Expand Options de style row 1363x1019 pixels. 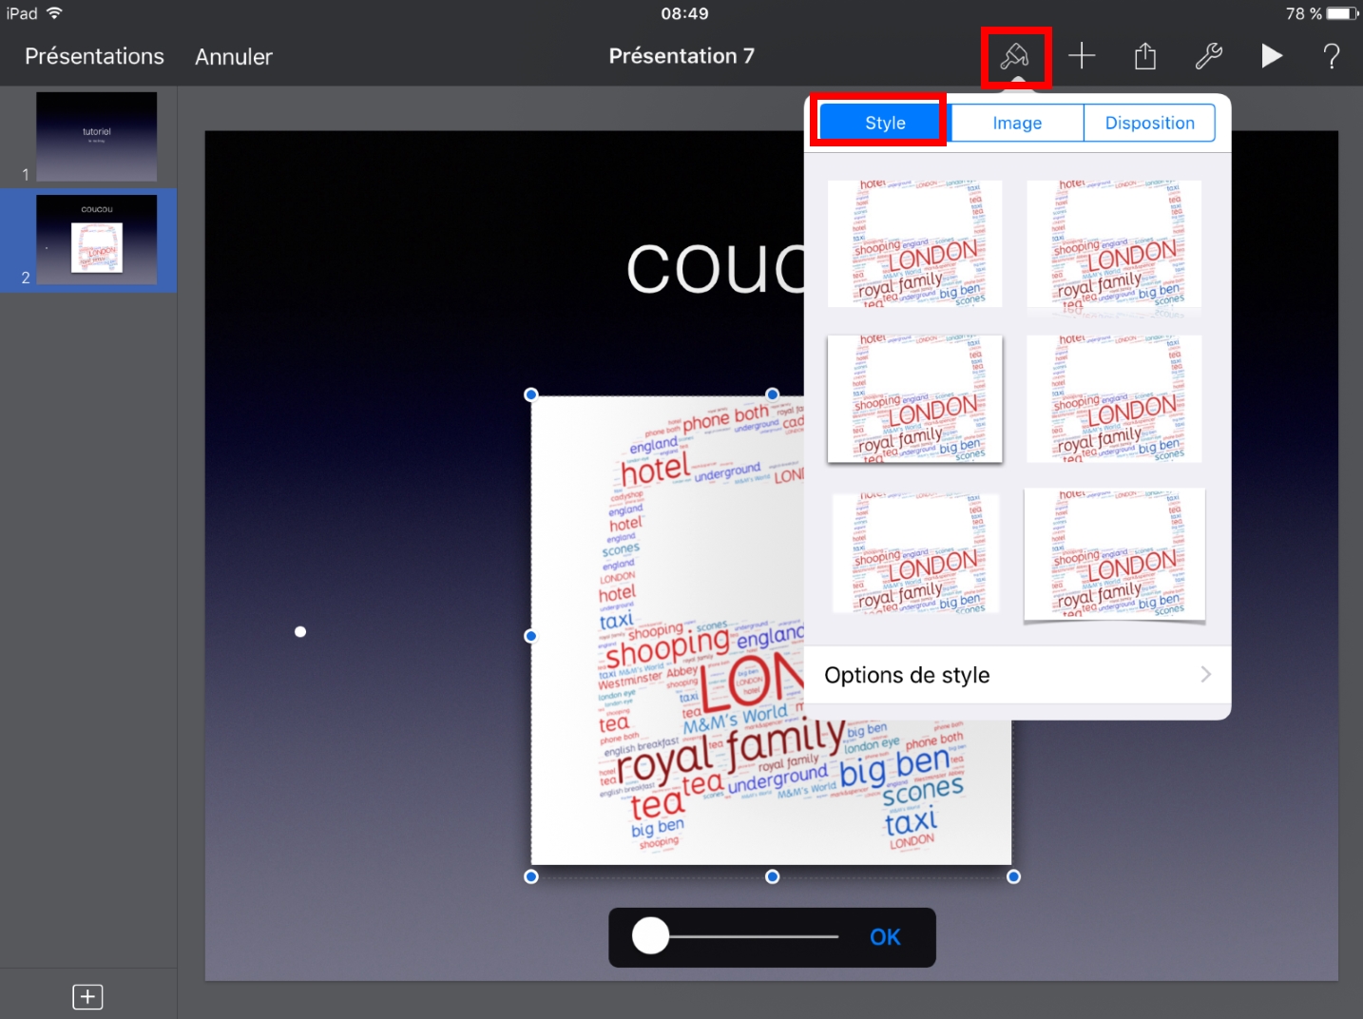pos(1017,675)
